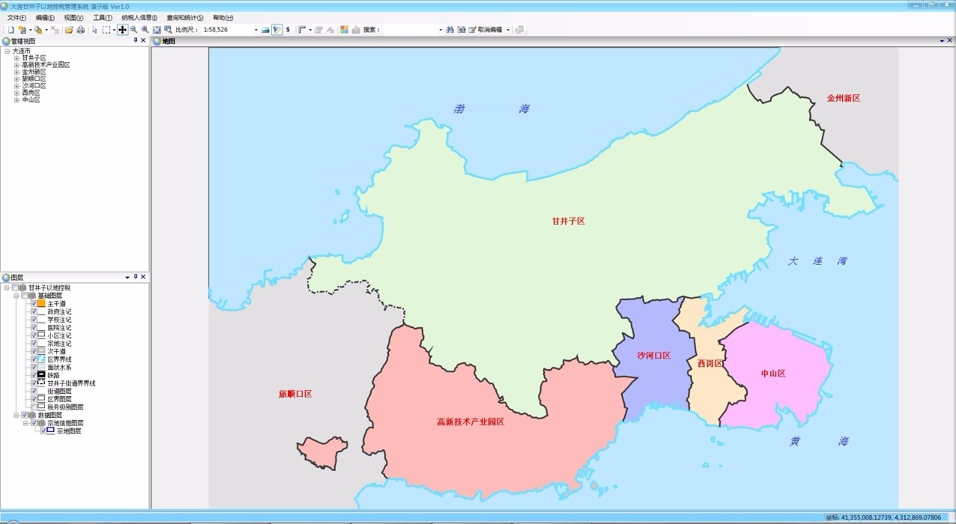This screenshot has height=524, width=956.
Task: Click the dollar sign tool icon
Action: (288, 29)
